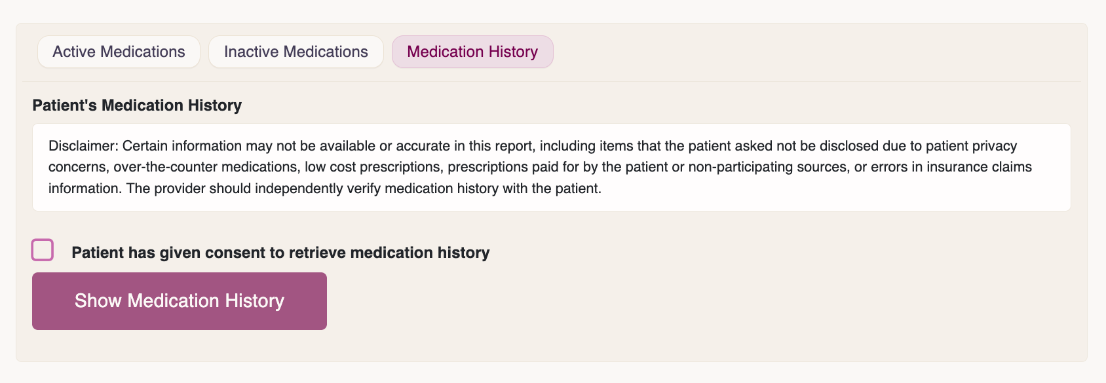
Task: Switch to the Active Medications tab
Action: pyautogui.click(x=119, y=52)
